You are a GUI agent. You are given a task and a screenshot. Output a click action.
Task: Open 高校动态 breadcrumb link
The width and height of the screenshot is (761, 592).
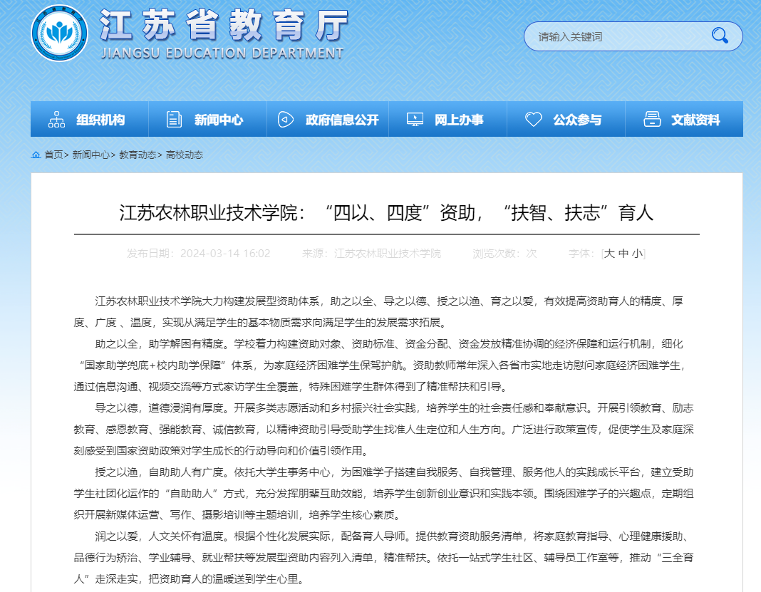click(x=185, y=155)
